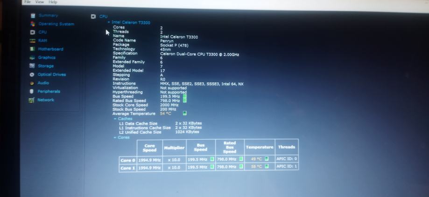Select the Core 0 row label
The image size is (429, 197).
(128, 160)
